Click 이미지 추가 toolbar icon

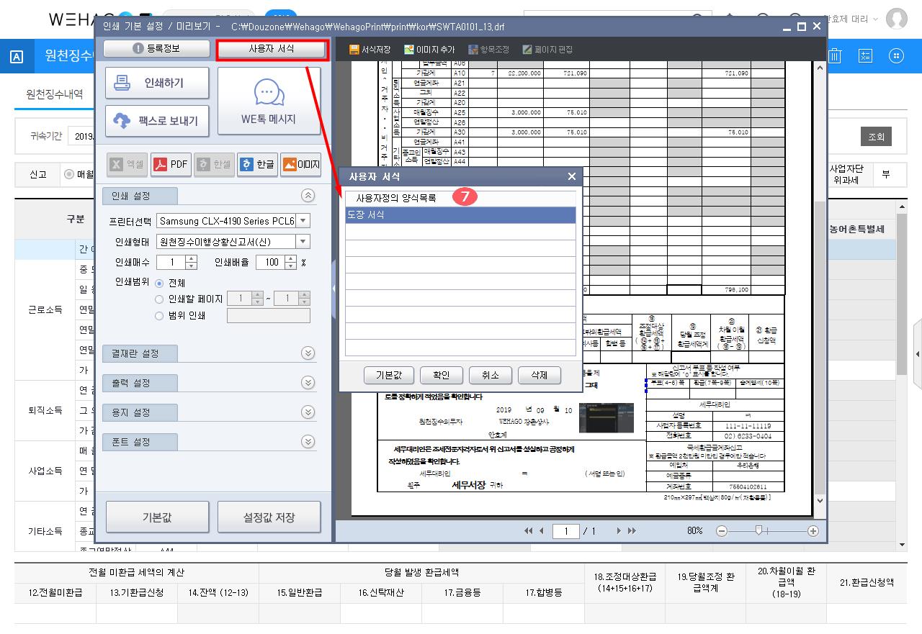pos(429,50)
